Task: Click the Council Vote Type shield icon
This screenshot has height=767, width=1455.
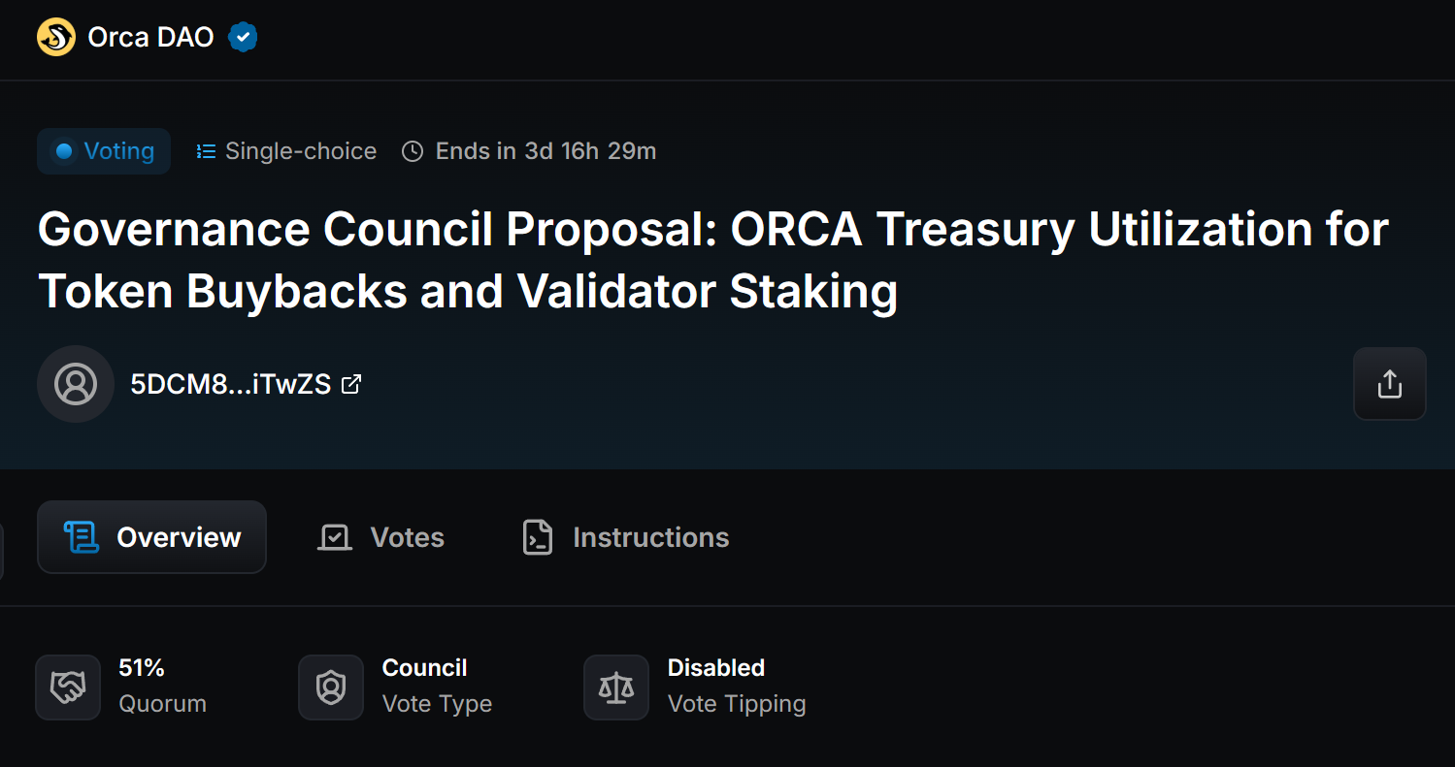Action: point(331,687)
